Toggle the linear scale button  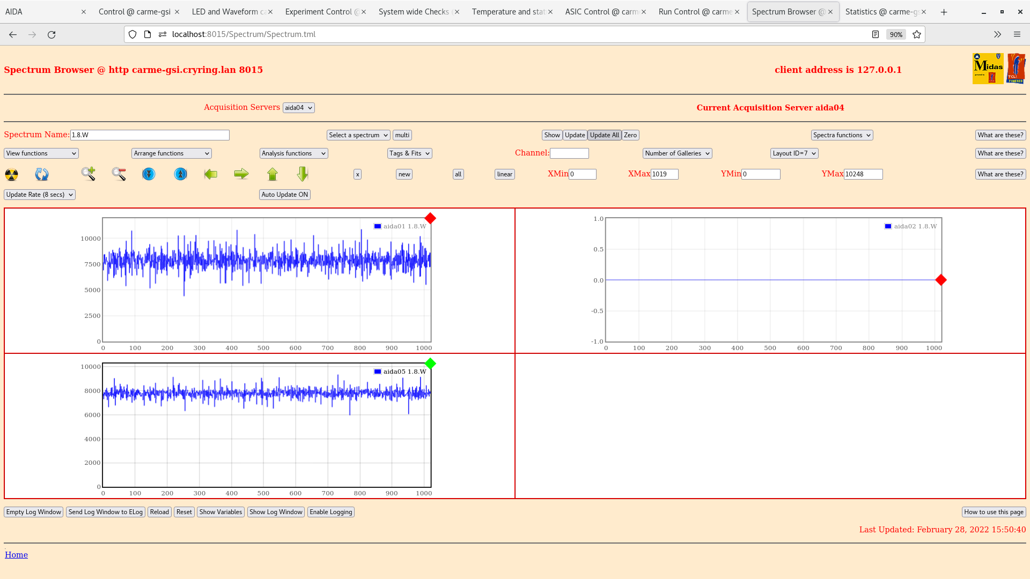point(504,174)
